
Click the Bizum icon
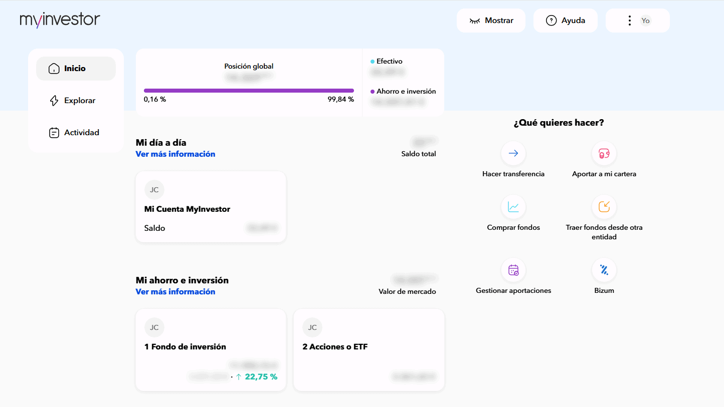604,270
